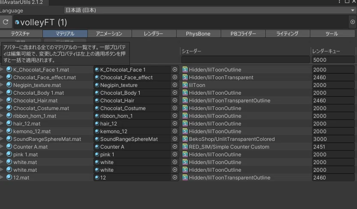Go to the PBコライダー tab
357x209 pixels.
pyautogui.click(x=243, y=34)
